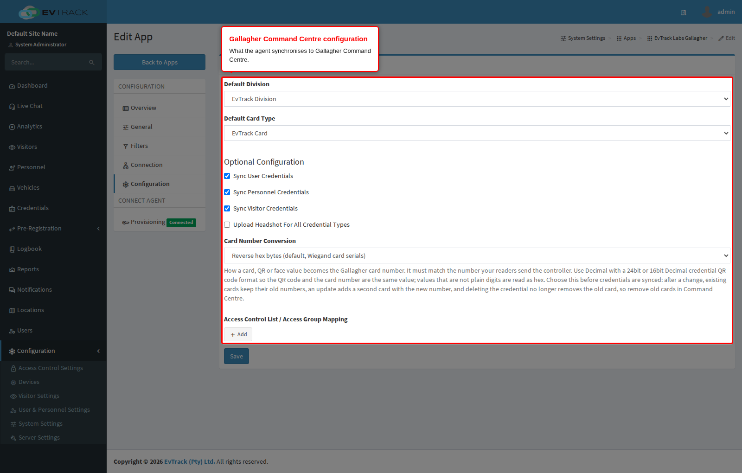Open the Default Card Type dropdown

[477, 133]
